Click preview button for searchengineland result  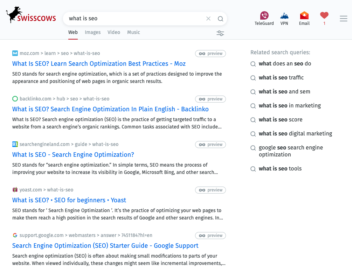point(210,145)
